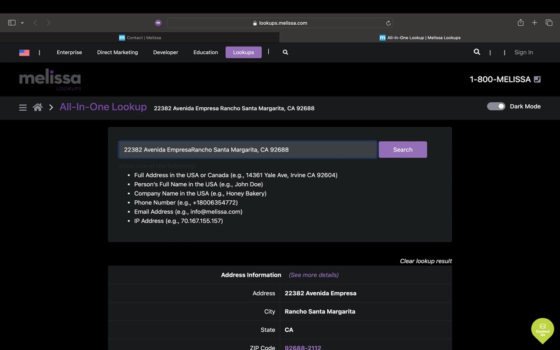Image resolution: width=560 pixels, height=350 pixels.
Task: Click the Email Address example line
Action: point(188,212)
